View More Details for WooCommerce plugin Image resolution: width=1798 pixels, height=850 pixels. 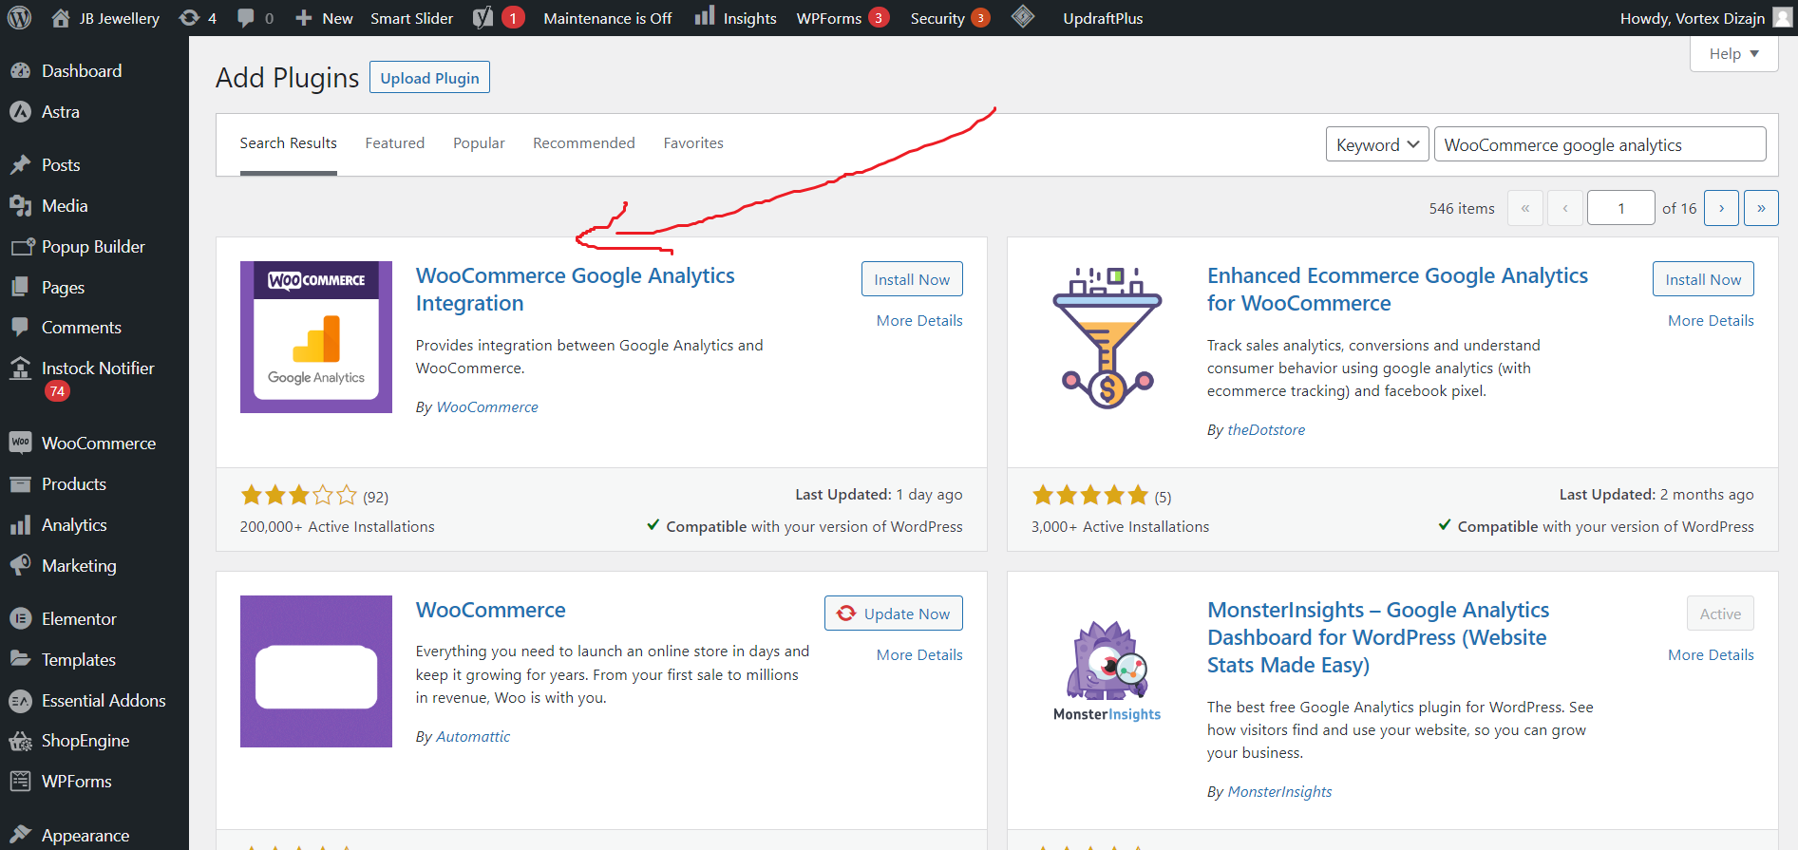tap(919, 655)
